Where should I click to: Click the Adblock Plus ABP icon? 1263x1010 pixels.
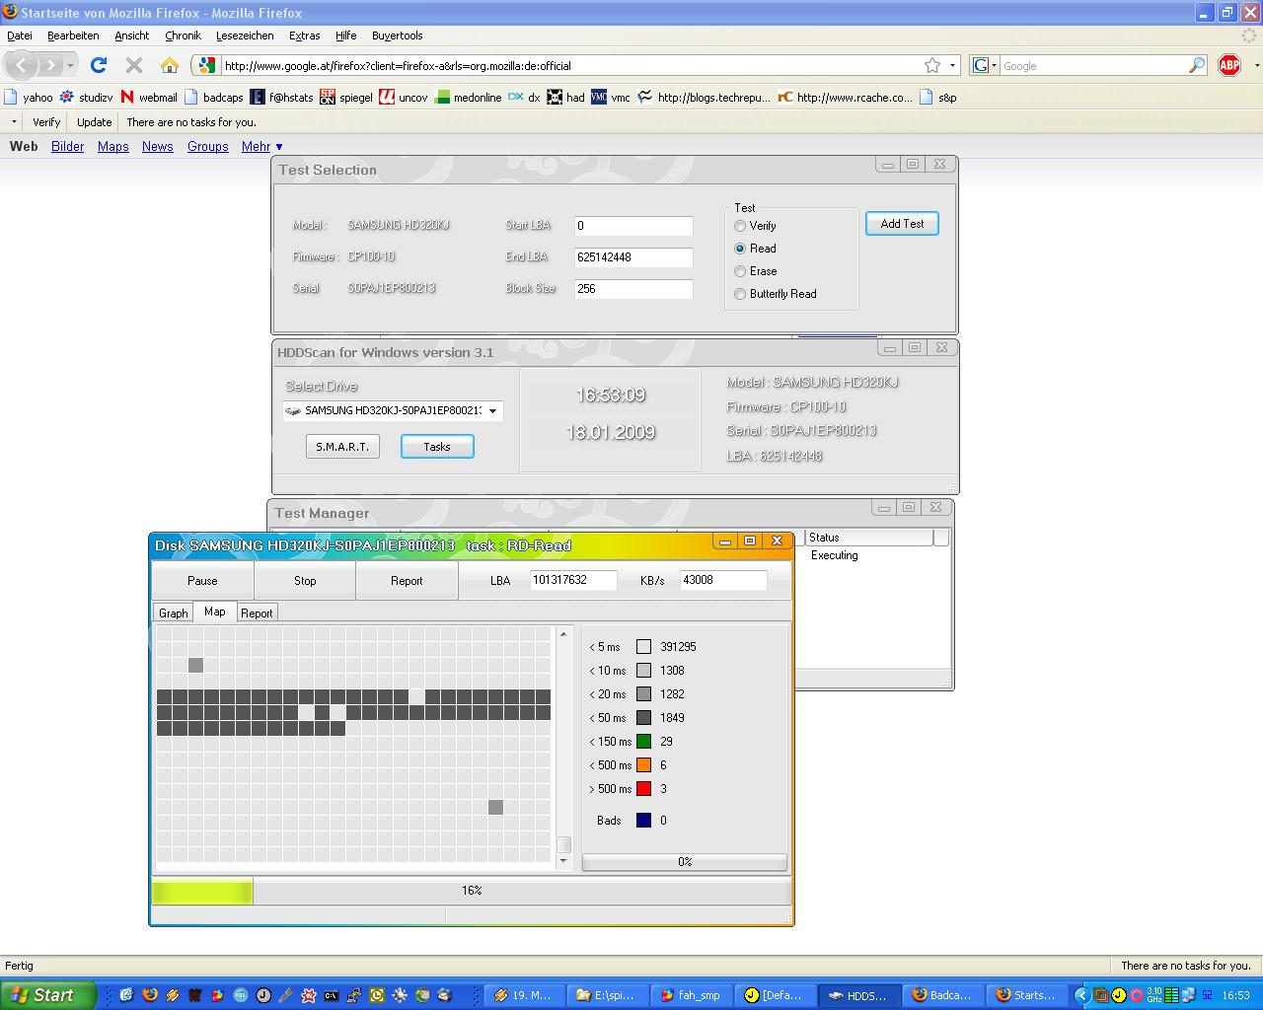click(1229, 65)
